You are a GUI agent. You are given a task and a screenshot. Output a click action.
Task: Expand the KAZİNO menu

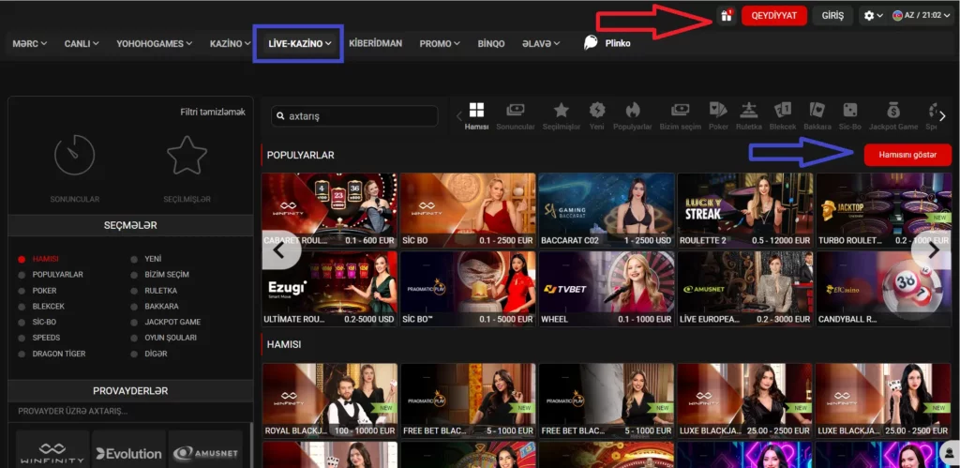click(x=231, y=43)
